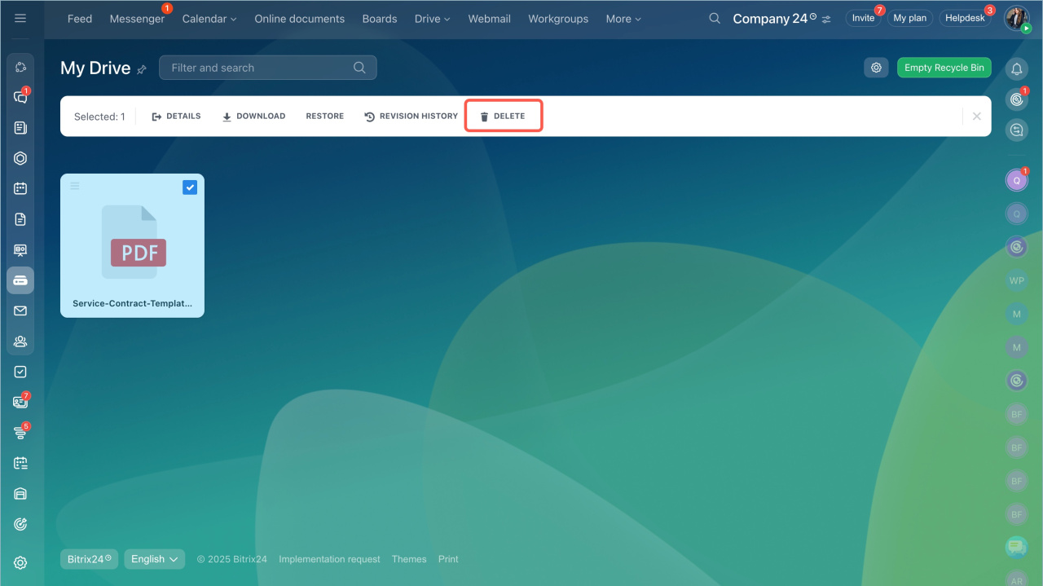The image size is (1043, 586).
Task: Open Workgroups from top navigation
Action: (558, 19)
